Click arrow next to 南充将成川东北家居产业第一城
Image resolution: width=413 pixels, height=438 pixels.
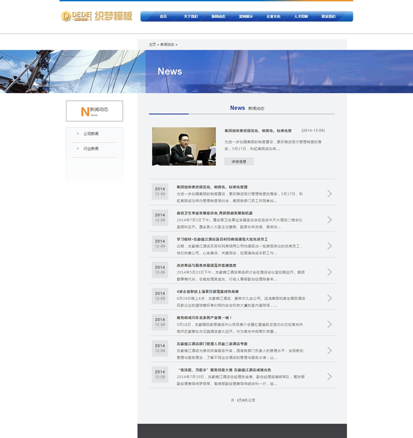(x=329, y=325)
